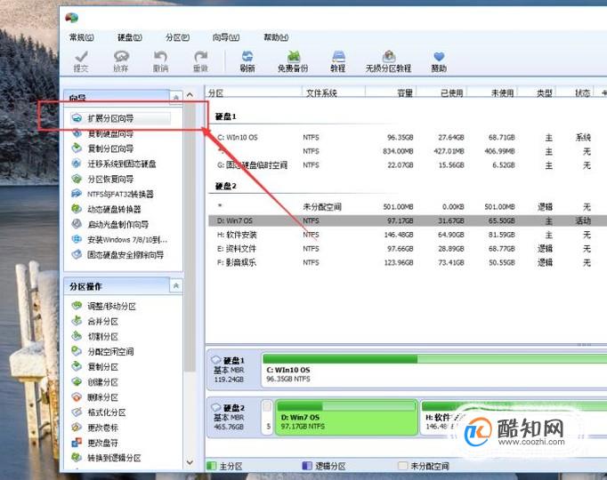
Task: Open 固态硬盘安全擦除向导
Action: 117,255
